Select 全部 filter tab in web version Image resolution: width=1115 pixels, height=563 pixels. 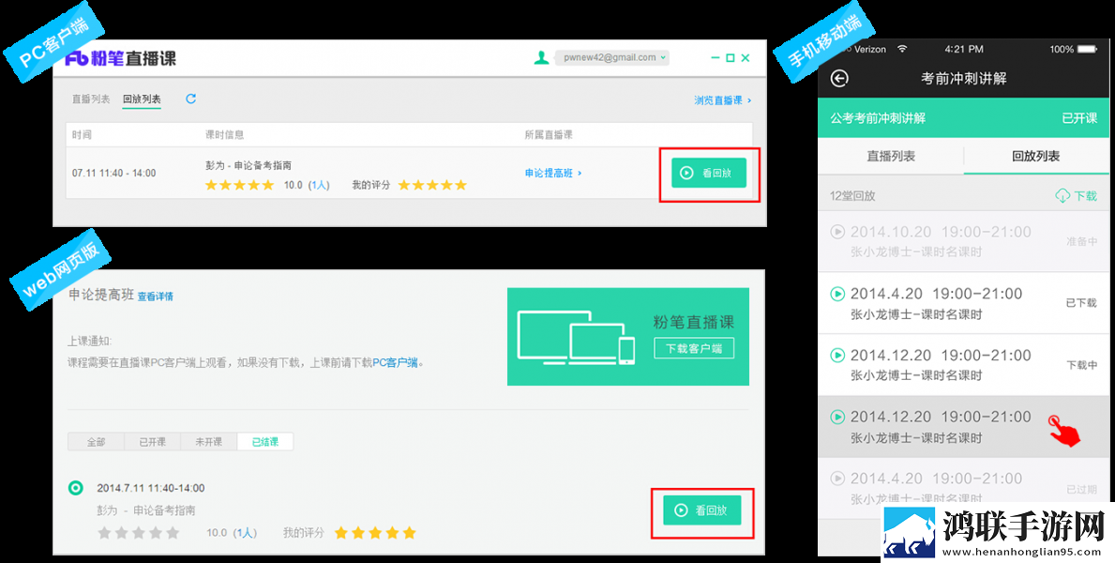click(96, 442)
